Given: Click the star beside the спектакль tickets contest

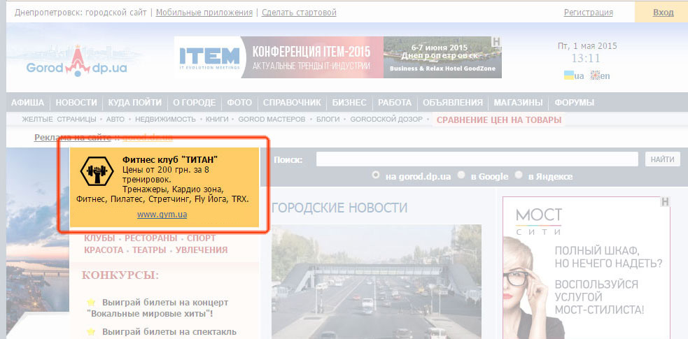Looking at the screenshot, I should [90, 331].
